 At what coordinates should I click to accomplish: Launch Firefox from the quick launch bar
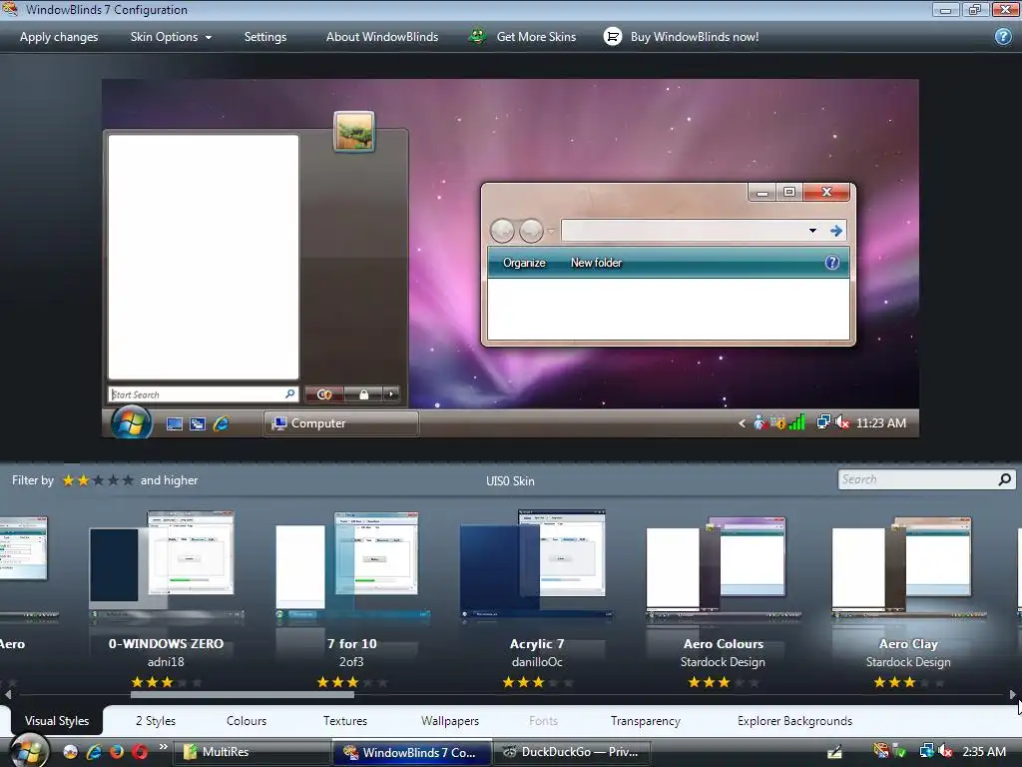117,752
